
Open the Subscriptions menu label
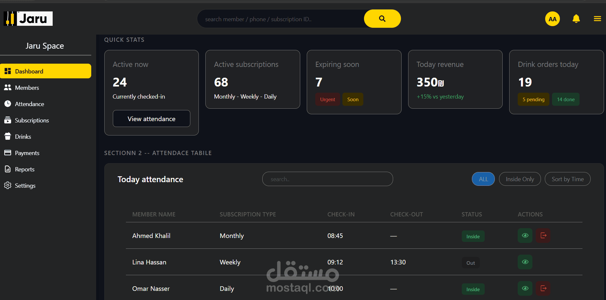point(32,120)
